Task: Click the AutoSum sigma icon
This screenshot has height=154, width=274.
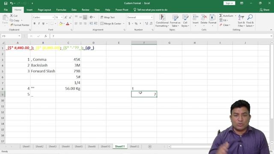Action: (221, 16)
